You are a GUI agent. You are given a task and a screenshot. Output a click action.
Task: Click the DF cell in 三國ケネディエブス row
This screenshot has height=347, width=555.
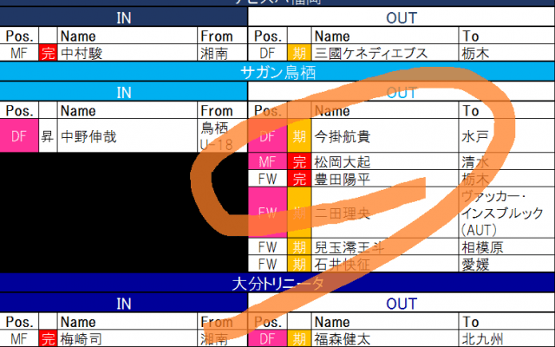(x=268, y=54)
